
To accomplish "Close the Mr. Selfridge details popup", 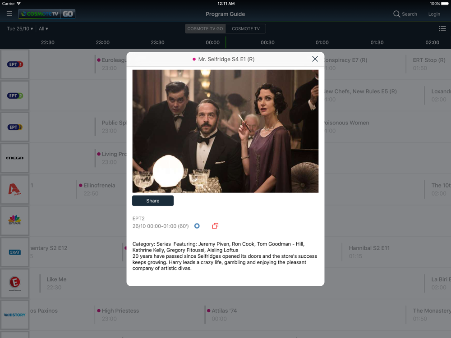I will click(315, 59).
